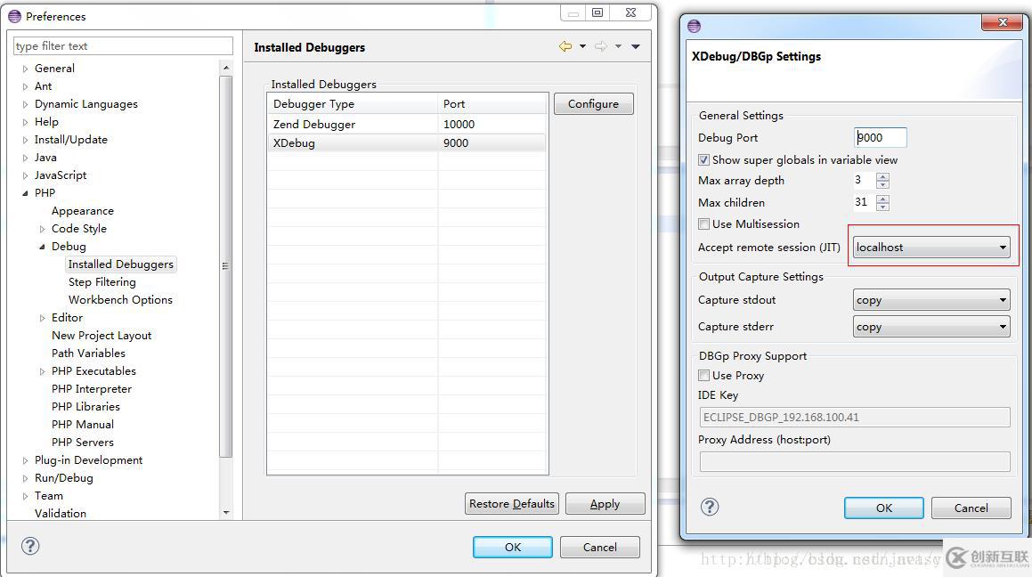1032x577 pixels.
Task: Select the Zend Debugger row
Action: [407, 125]
